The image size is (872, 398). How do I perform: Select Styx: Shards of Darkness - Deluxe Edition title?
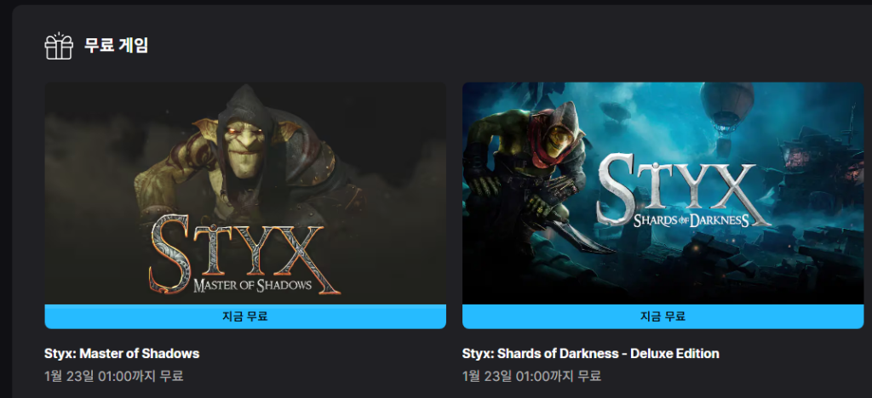pos(591,354)
